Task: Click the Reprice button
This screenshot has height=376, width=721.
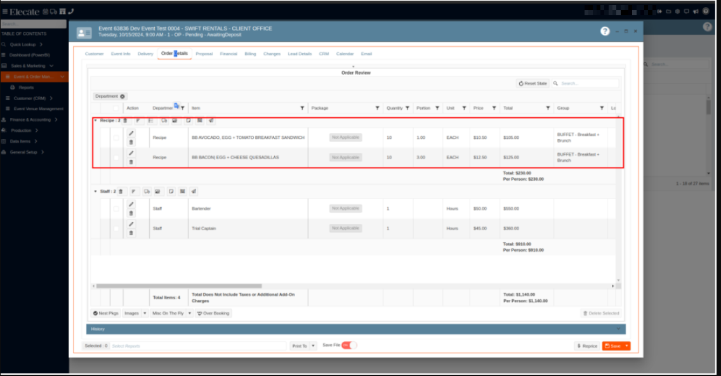Action: tap(587, 346)
